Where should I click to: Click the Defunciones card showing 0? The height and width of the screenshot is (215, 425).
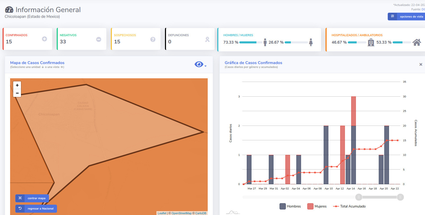pos(190,39)
